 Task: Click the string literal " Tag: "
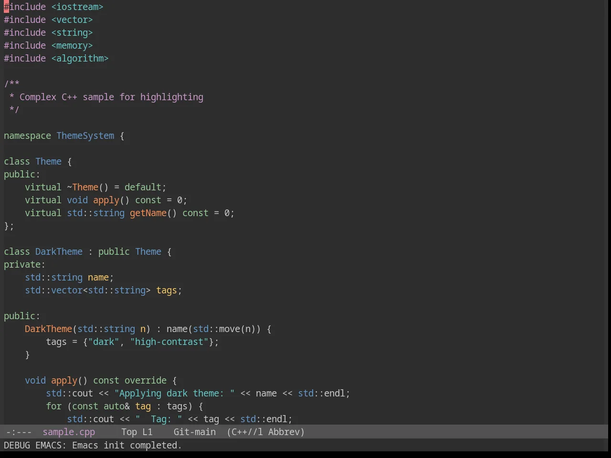pos(159,419)
